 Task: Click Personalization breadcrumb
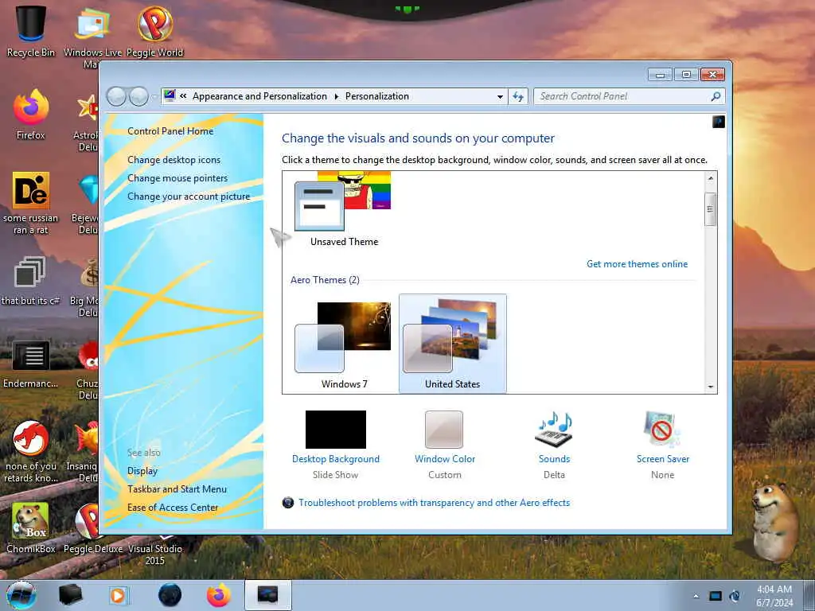pos(376,96)
